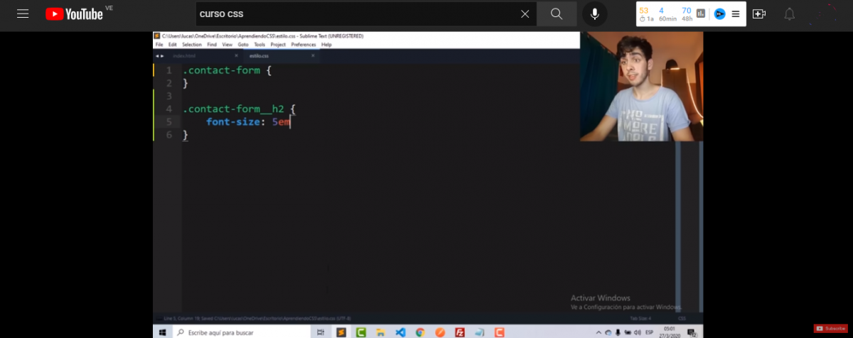Switch to the index.html tab
853x338 pixels.
tap(184, 55)
